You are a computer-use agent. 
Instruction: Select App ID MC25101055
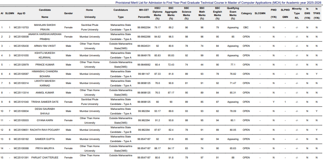coord(21,55)
